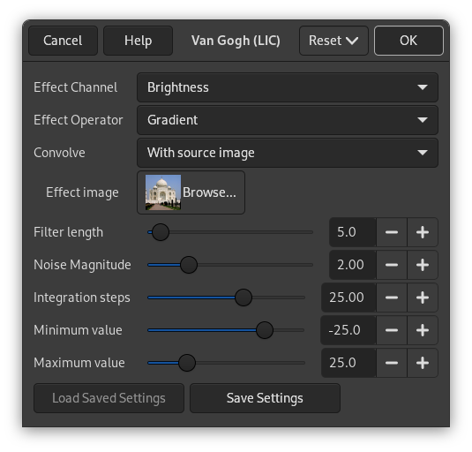This screenshot has width=472, height=452.
Task: Increase Minimum value with plus button
Action: click(423, 330)
